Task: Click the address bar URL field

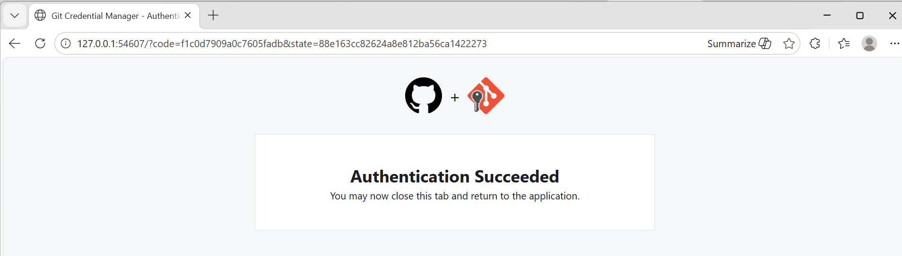Action: click(331, 44)
